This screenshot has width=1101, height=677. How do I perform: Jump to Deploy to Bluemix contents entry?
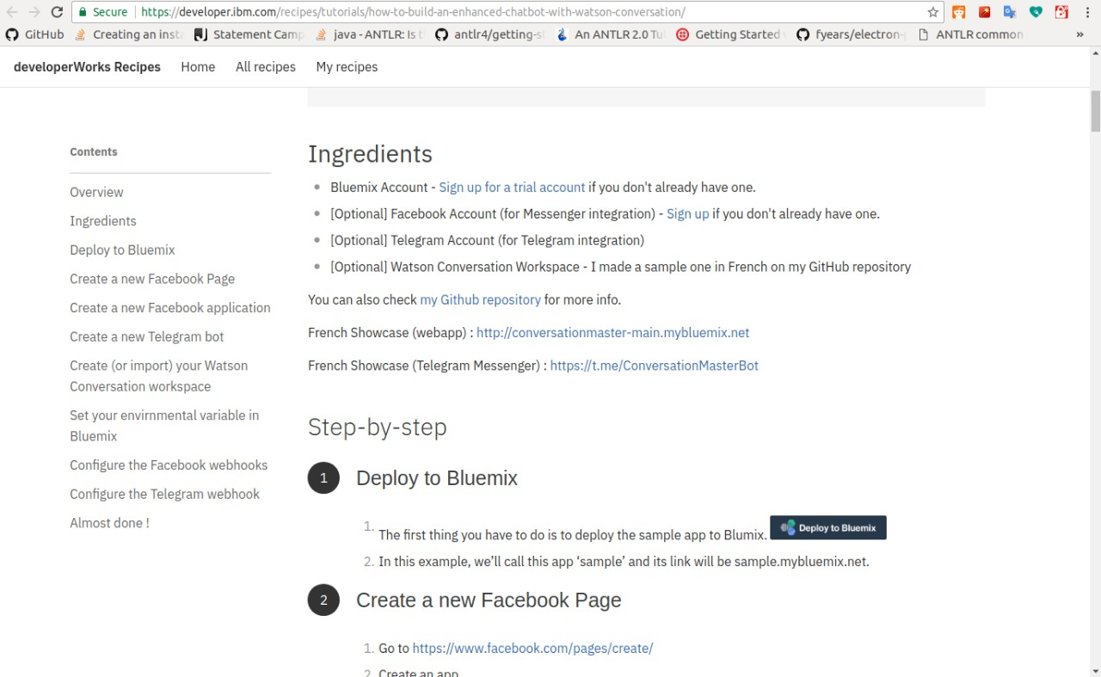pos(122,249)
